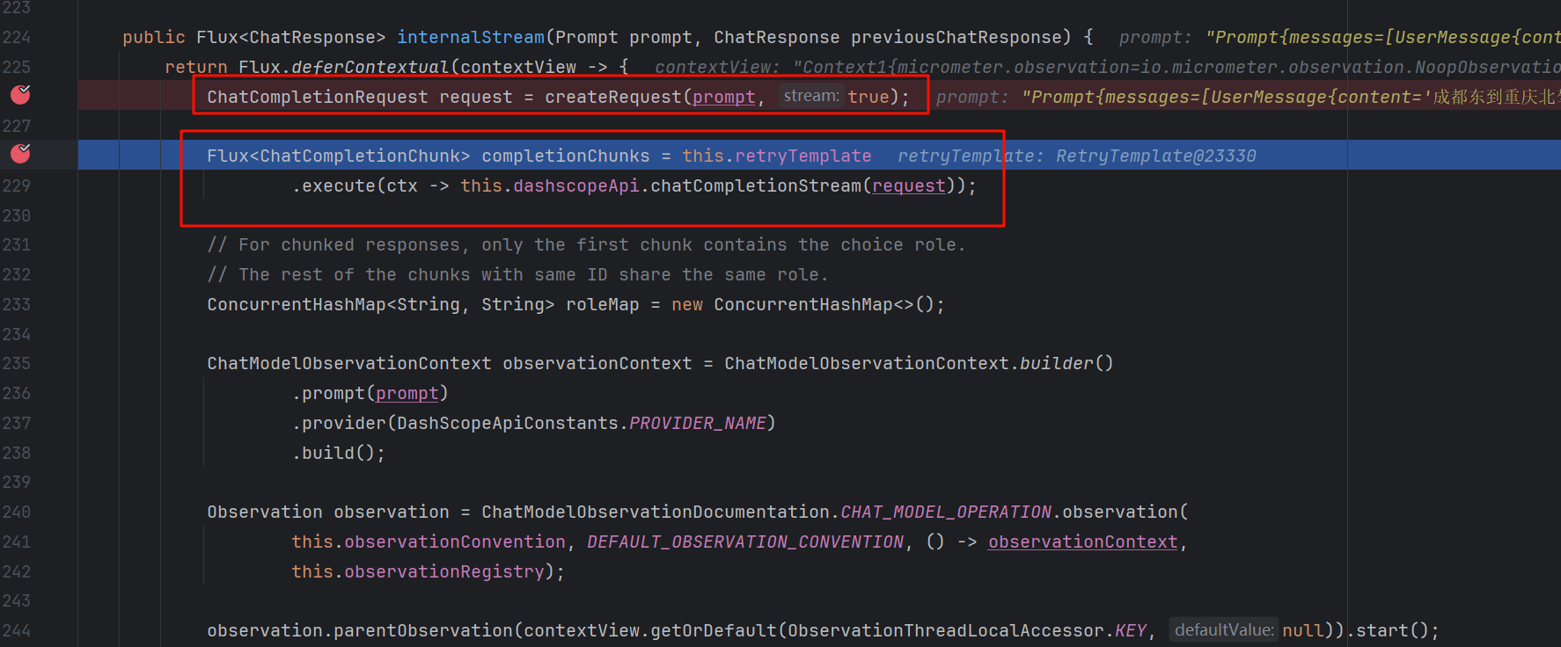
Task: Select the ChatCompletionRequest type name
Action: coord(318,97)
